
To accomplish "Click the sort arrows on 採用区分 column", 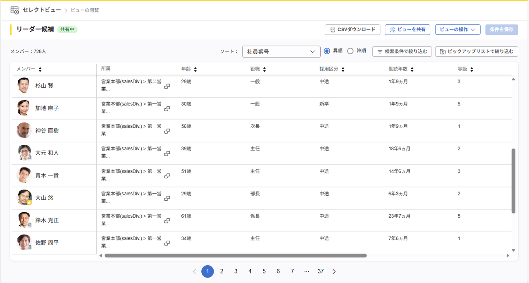I will 343,70.
